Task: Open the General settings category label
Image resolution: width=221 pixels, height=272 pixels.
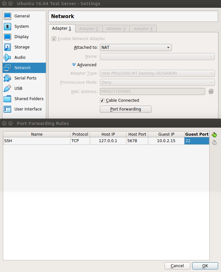Action: 22,16
